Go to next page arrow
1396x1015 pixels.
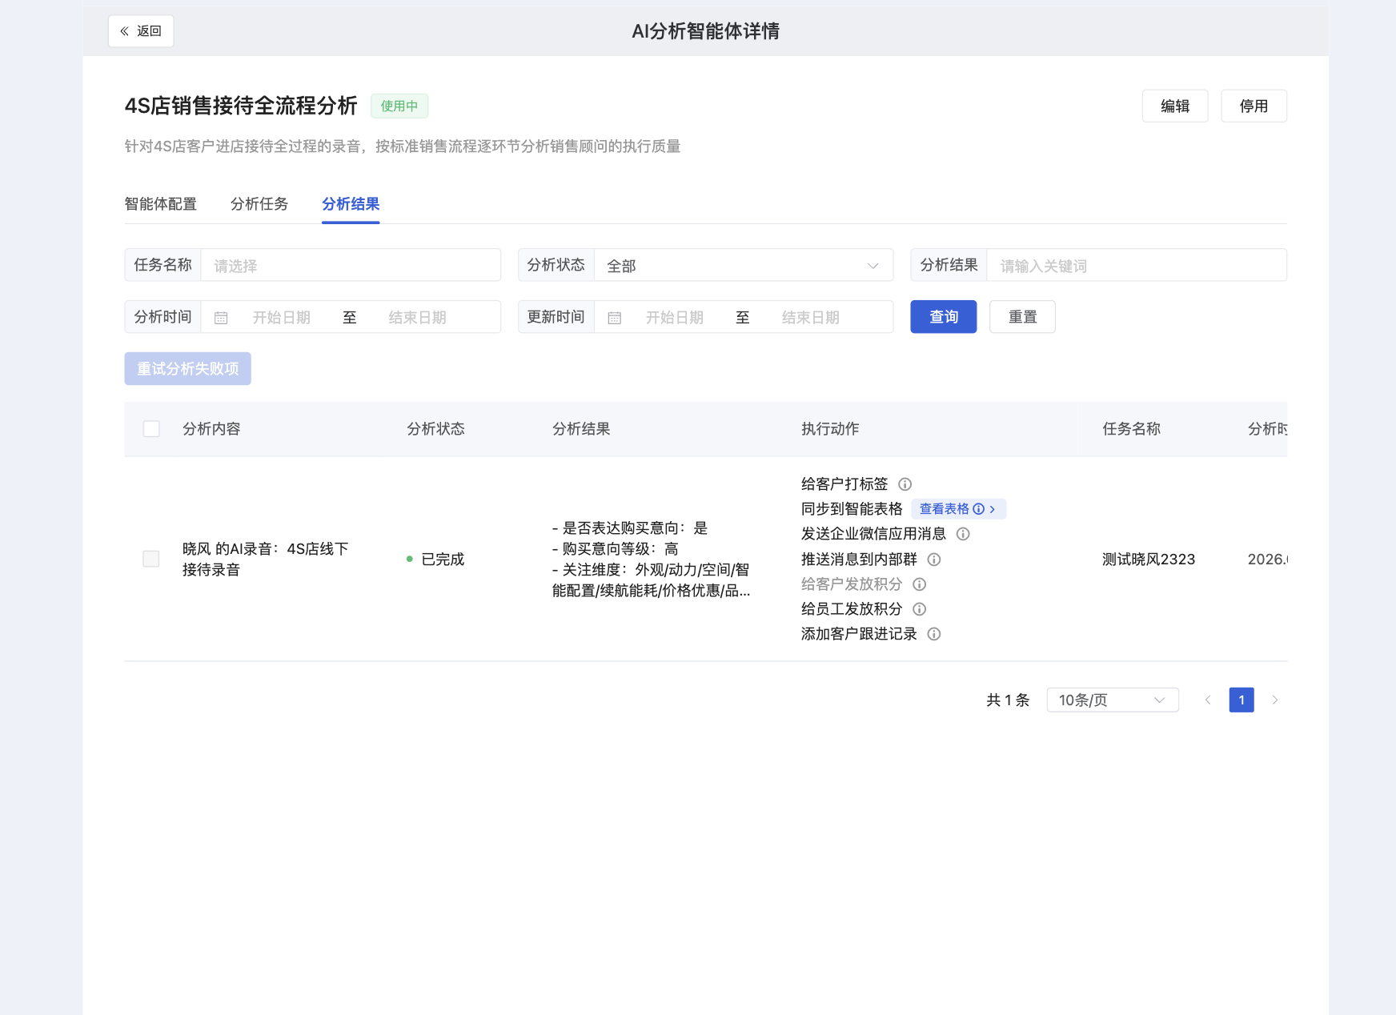coord(1275,700)
